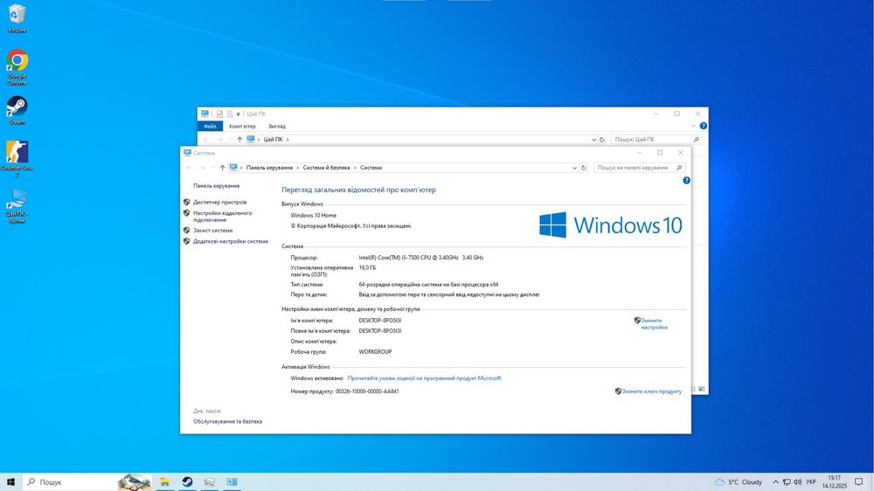Go up one level in Система window
This screenshot has height=491, width=874.
(222, 168)
